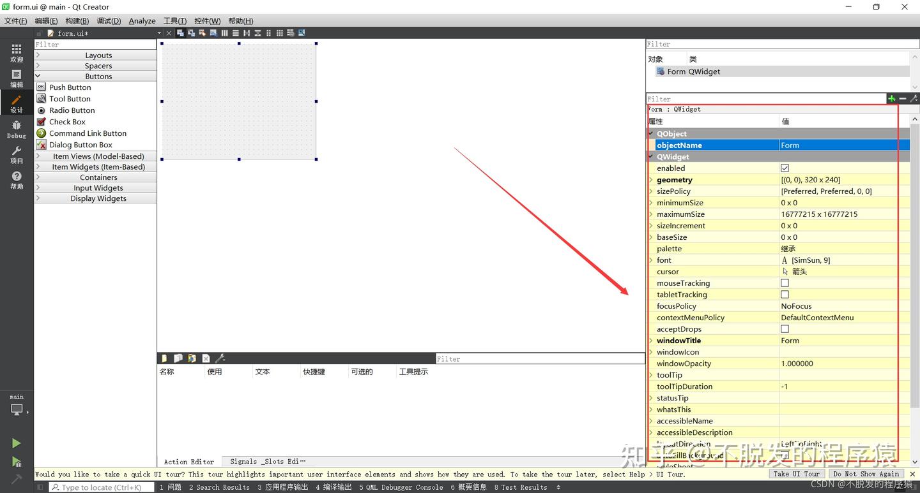This screenshot has width=920, height=493.
Task: Click the Take UI Tour button
Action: (795, 474)
